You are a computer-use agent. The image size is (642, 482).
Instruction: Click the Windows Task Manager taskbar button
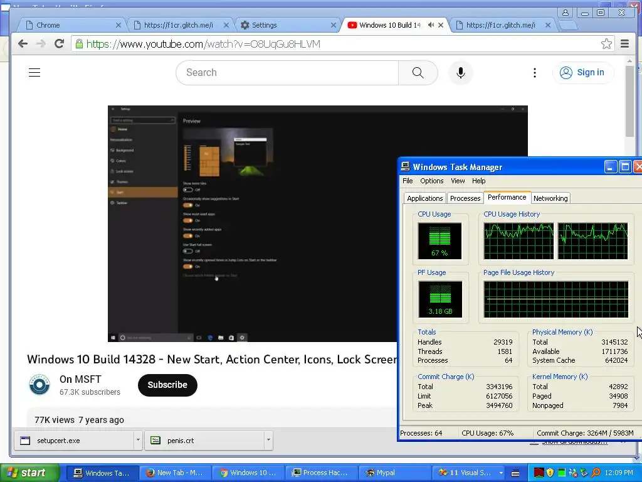[102, 473]
